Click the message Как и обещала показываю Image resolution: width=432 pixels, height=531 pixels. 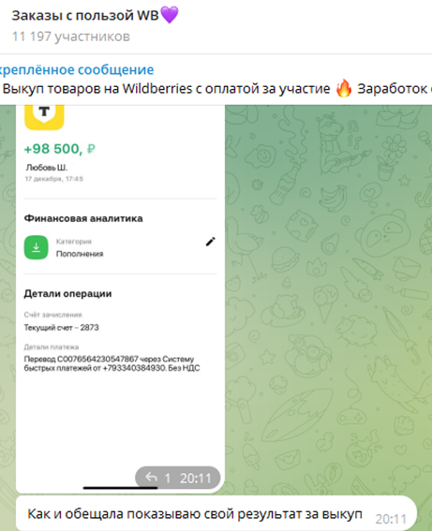(x=195, y=514)
